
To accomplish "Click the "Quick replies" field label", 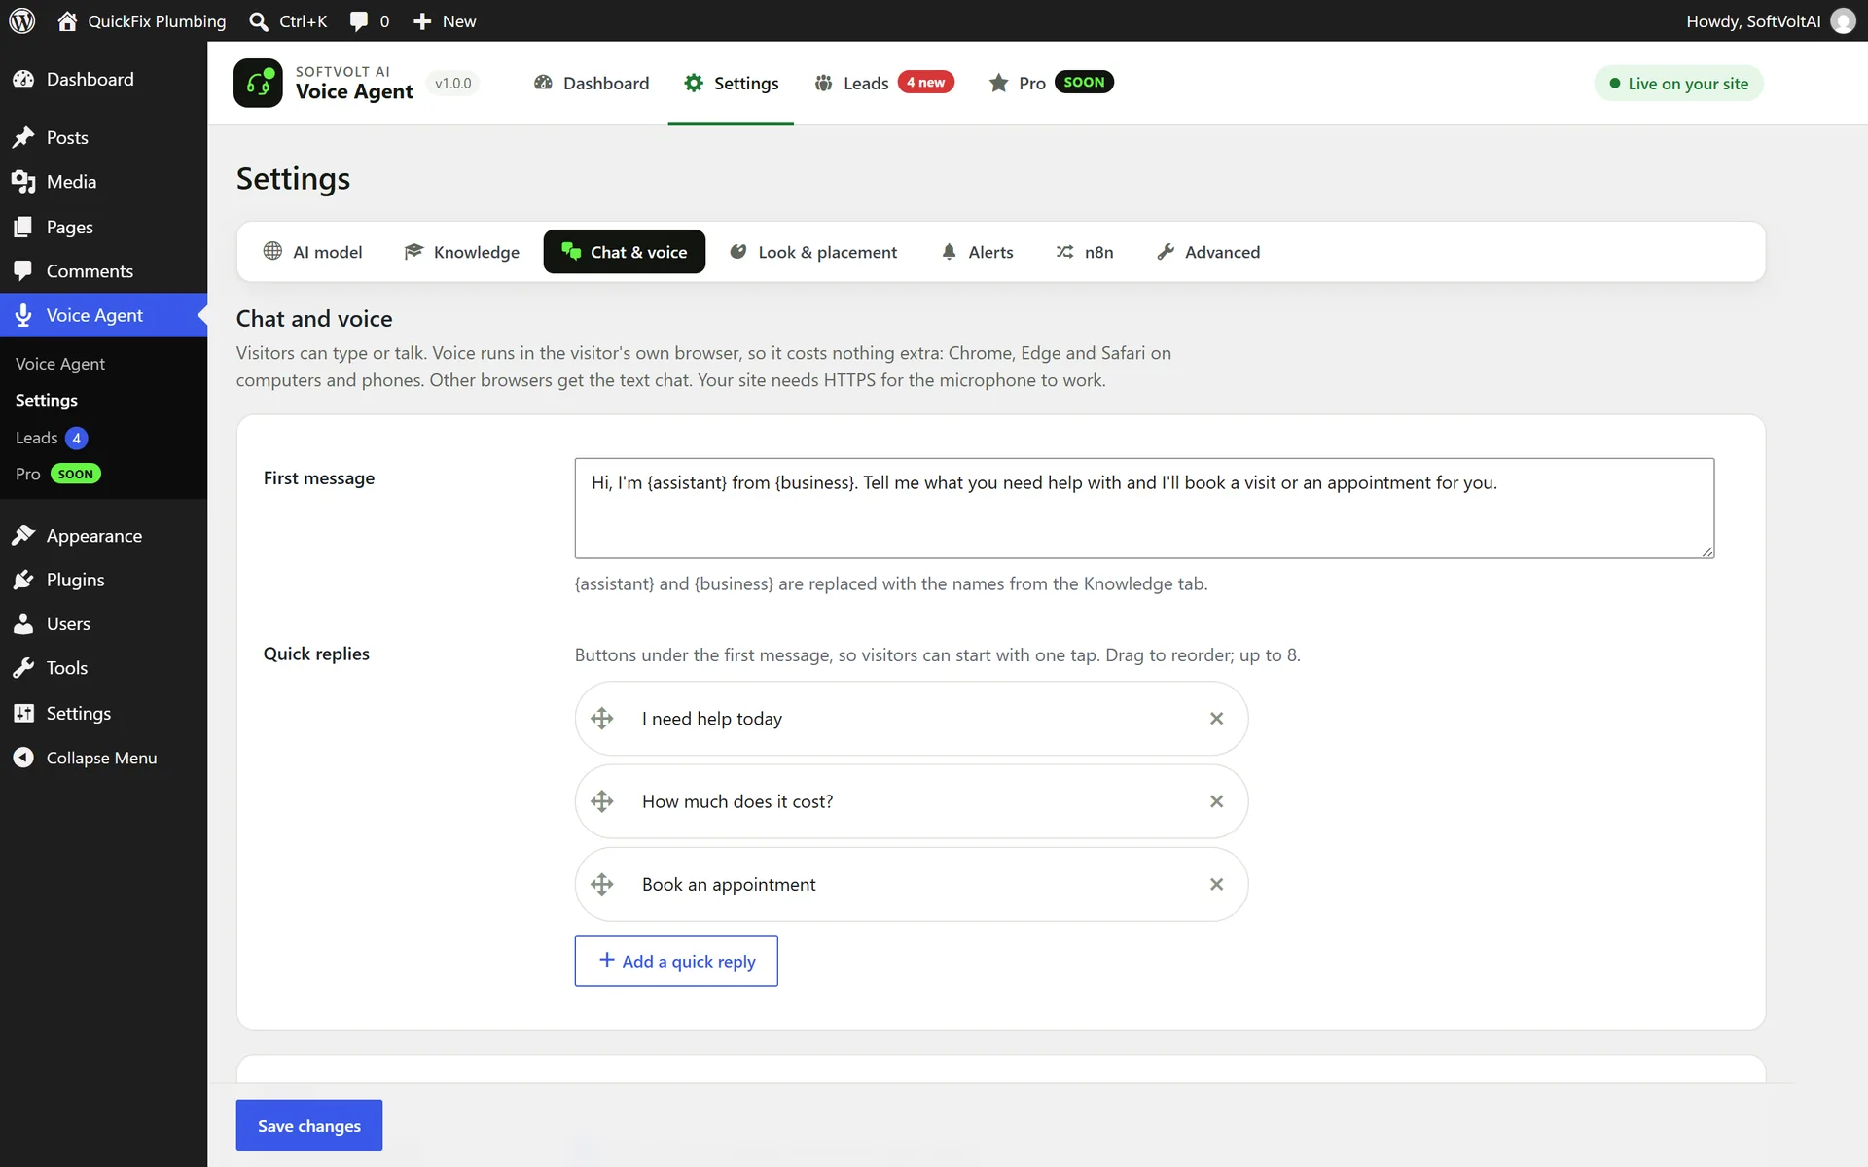I will tap(316, 654).
